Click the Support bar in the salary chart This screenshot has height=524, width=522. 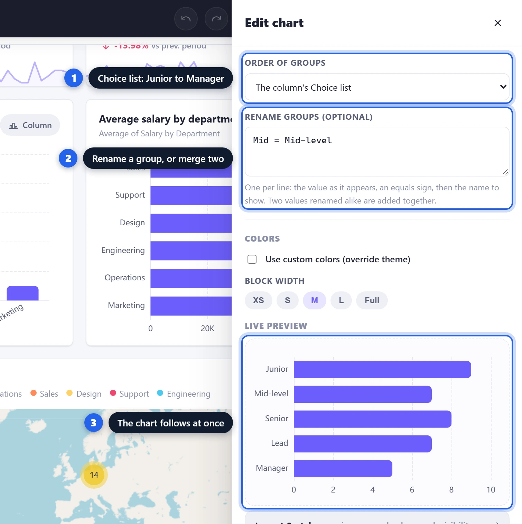point(191,196)
